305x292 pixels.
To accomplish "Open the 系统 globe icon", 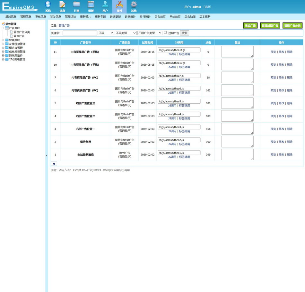I will [x=48, y=5].
